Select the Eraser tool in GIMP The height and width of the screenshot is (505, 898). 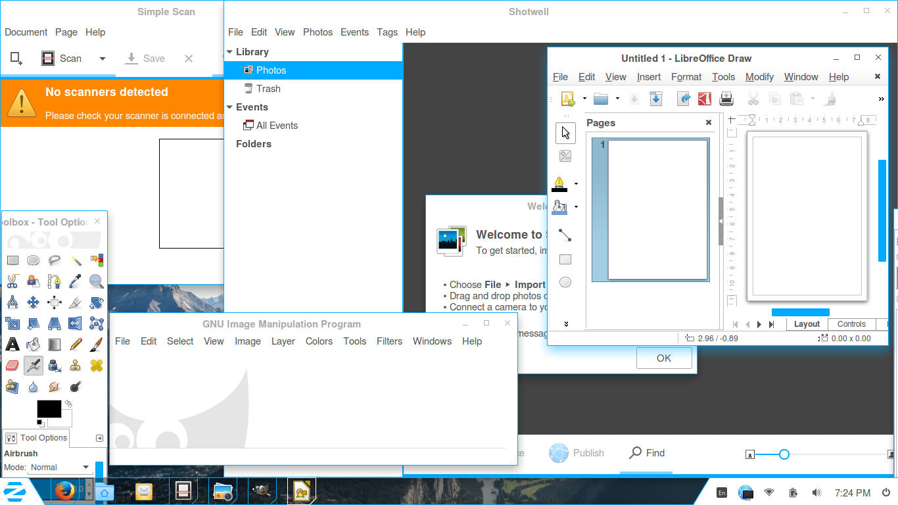point(12,365)
